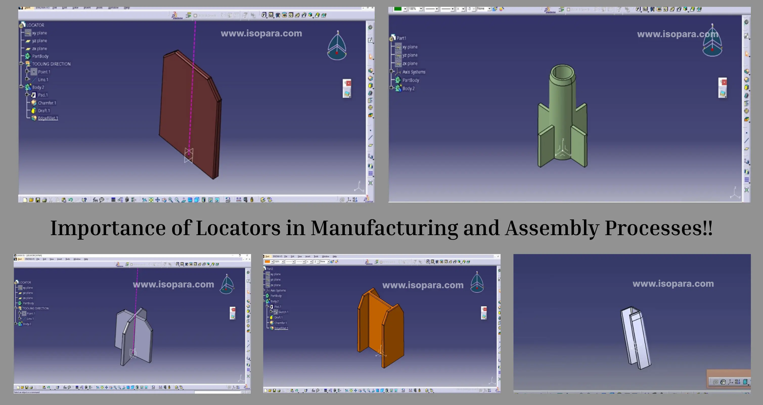Open Tools menu in orange Part2 window
This screenshot has height=405, width=763.
coord(316,257)
